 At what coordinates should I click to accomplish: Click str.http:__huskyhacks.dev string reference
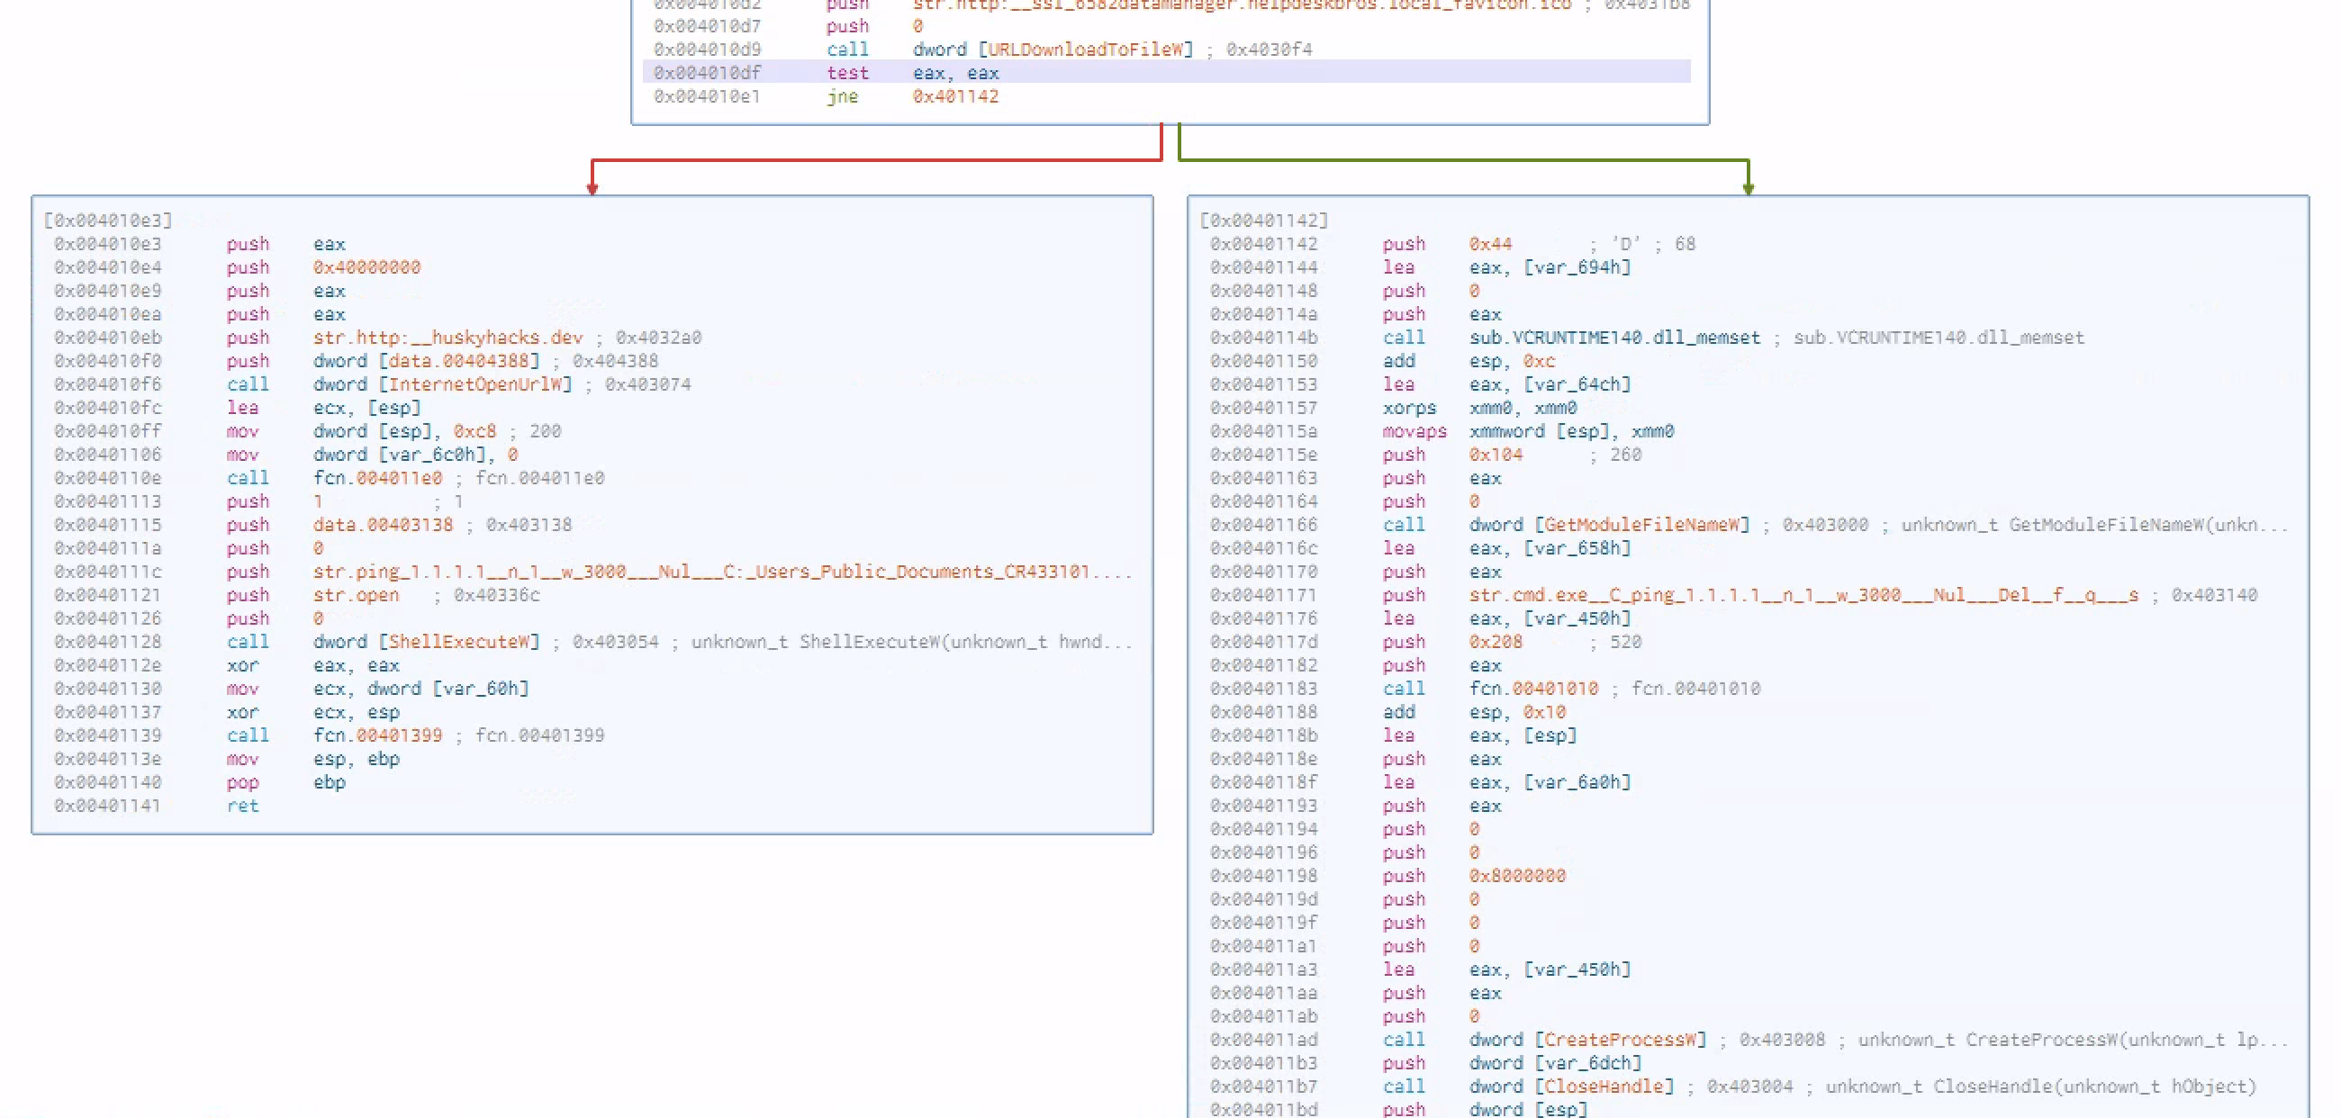pyautogui.click(x=448, y=337)
